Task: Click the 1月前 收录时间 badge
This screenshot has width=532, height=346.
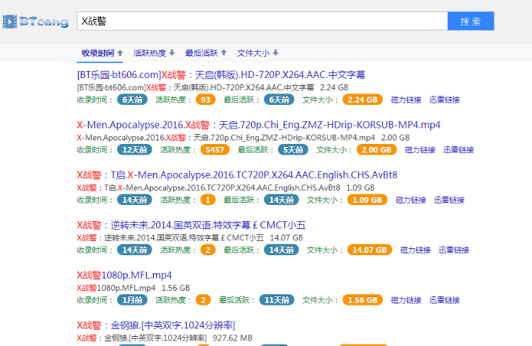Action: click(x=133, y=300)
